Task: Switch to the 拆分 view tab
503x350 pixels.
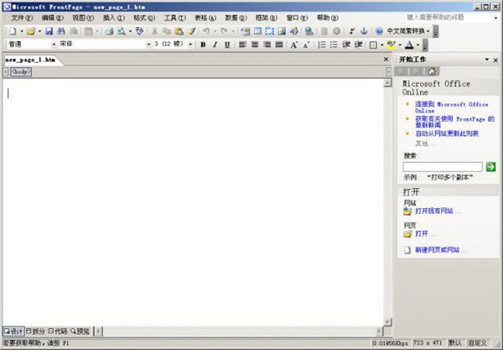Action: pyautogui.click(x=35, y=331)
